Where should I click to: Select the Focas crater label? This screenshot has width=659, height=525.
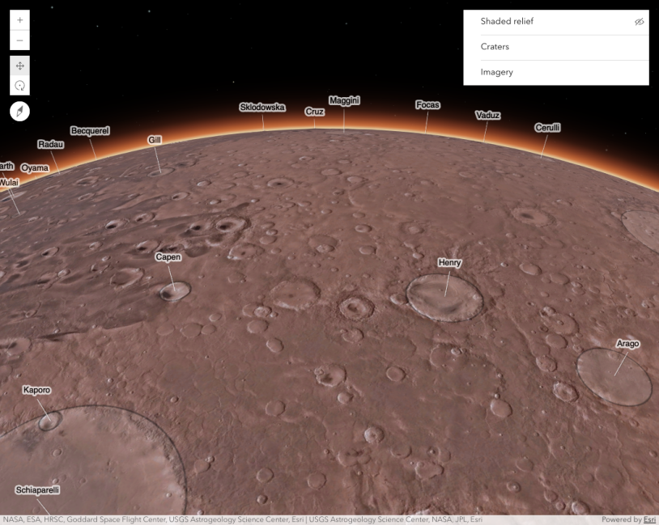tap(426, 104)
